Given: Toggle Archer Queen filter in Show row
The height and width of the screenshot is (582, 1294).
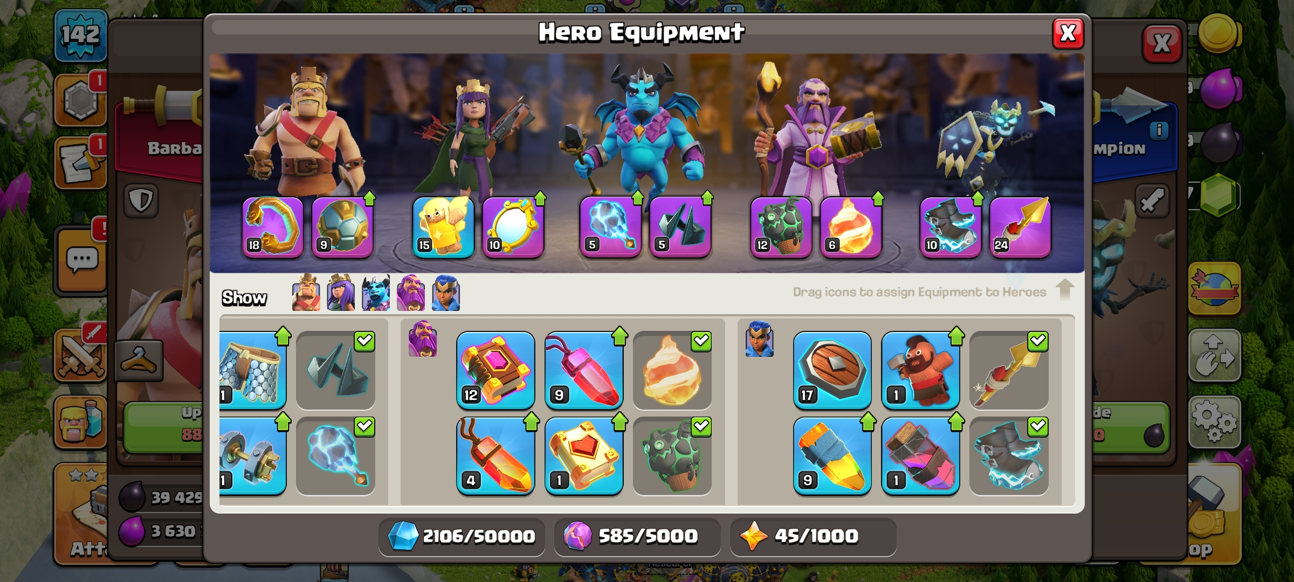Looking at the screenshot, I should [x=341, y=293].
